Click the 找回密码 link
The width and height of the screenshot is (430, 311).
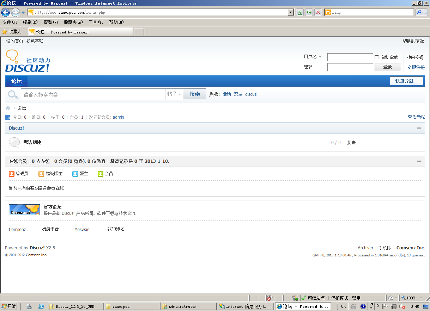[415, 57]
